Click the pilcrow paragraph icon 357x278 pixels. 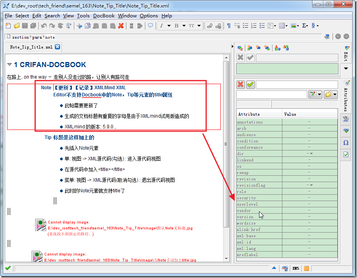pyautogui.click(x=229, y=26)
